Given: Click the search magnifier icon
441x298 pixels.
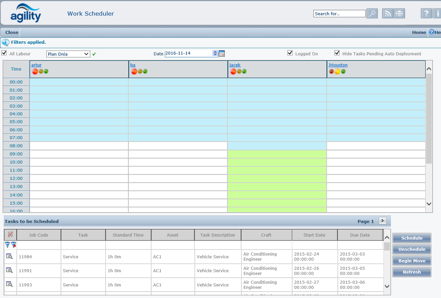Looking at the screenshot, I should tap(372, 14).
